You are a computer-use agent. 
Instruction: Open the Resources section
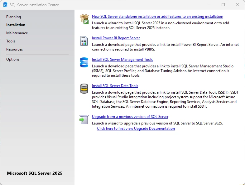pos(14,49)
